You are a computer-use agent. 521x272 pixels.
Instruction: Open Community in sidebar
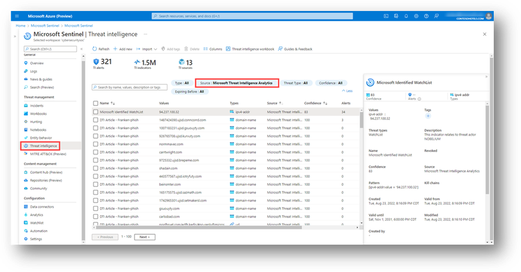(38, 188)
